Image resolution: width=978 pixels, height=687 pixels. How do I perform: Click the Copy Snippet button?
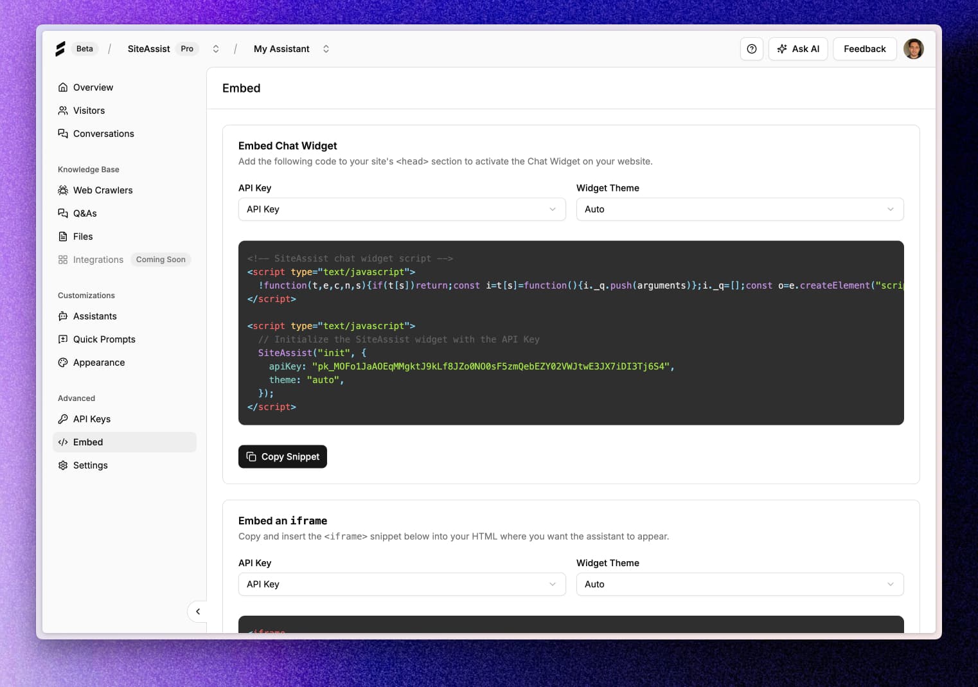[282, 456]
